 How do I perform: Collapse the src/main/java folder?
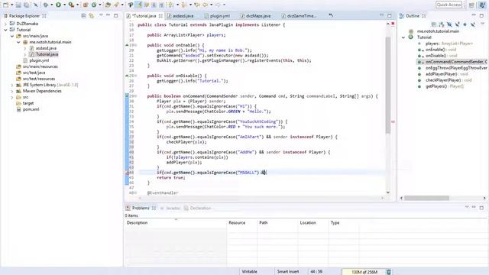(12, 36)
